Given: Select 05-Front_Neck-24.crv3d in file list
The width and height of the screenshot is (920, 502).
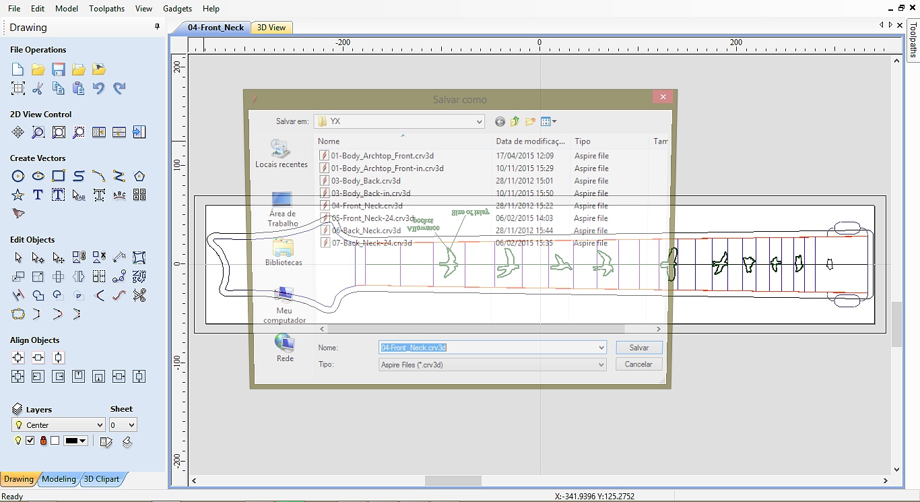Looking at the screenshot, I should click(372, 218).
